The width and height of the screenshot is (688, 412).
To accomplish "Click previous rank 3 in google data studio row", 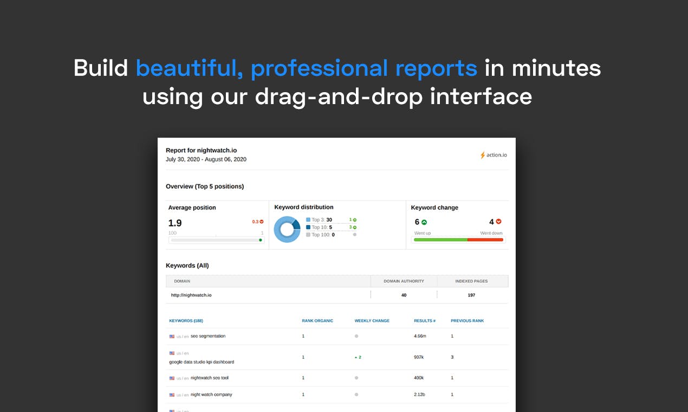I will (x=452, y=357).
